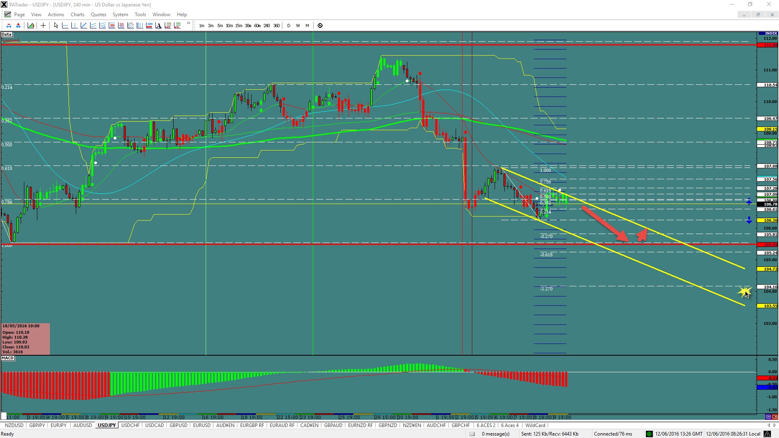Image resolution: width=779 pixels, height=438 pixels.
Task: Open the System menu
Action: tap(121, 14)
